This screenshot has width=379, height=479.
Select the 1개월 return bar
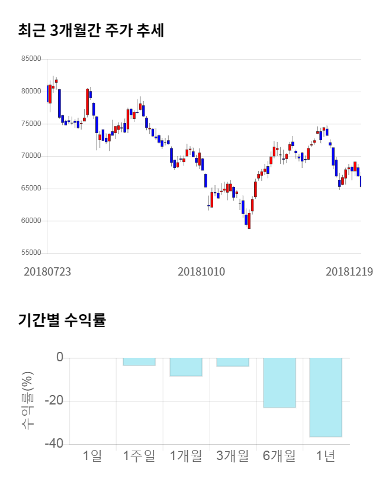click(x=186, y=367)
